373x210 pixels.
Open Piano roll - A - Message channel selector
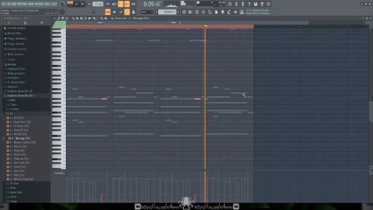coord(132,18)
